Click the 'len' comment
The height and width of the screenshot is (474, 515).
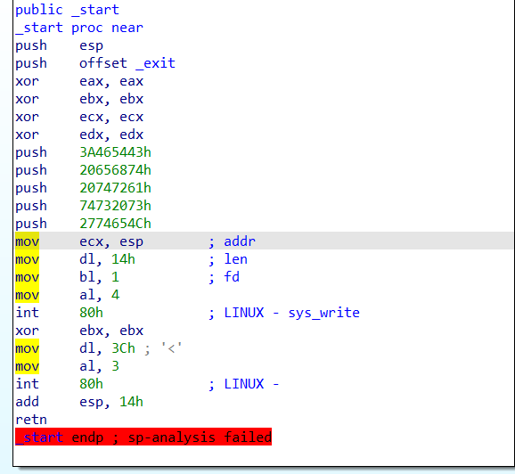click(x=235, y=259)
